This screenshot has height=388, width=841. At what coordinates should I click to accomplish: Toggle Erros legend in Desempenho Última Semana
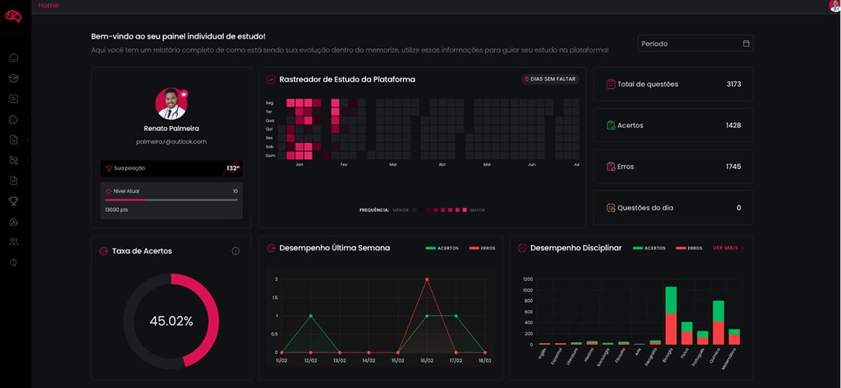(482, 248)
